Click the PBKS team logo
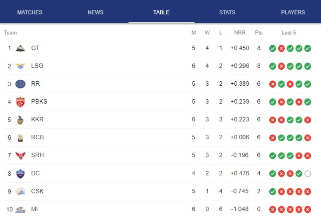Screen dimensions: 321x221 tap(20, 102)
